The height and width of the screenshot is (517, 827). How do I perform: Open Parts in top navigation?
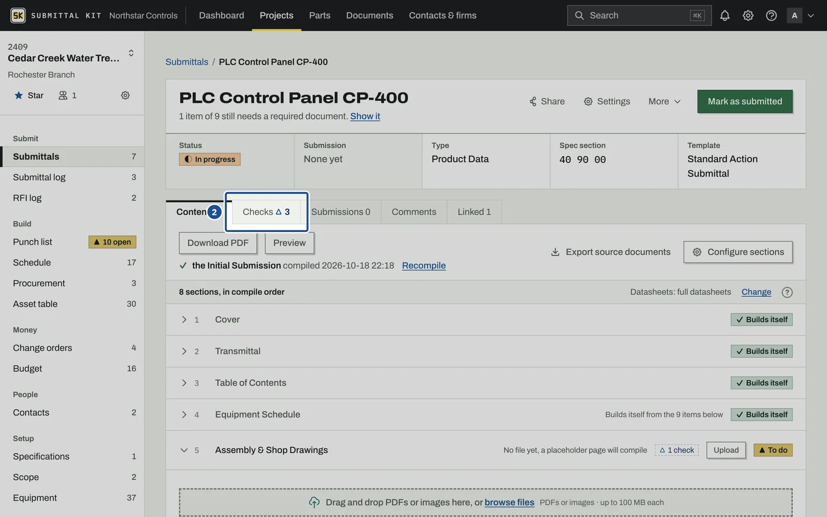coord(319,16)
